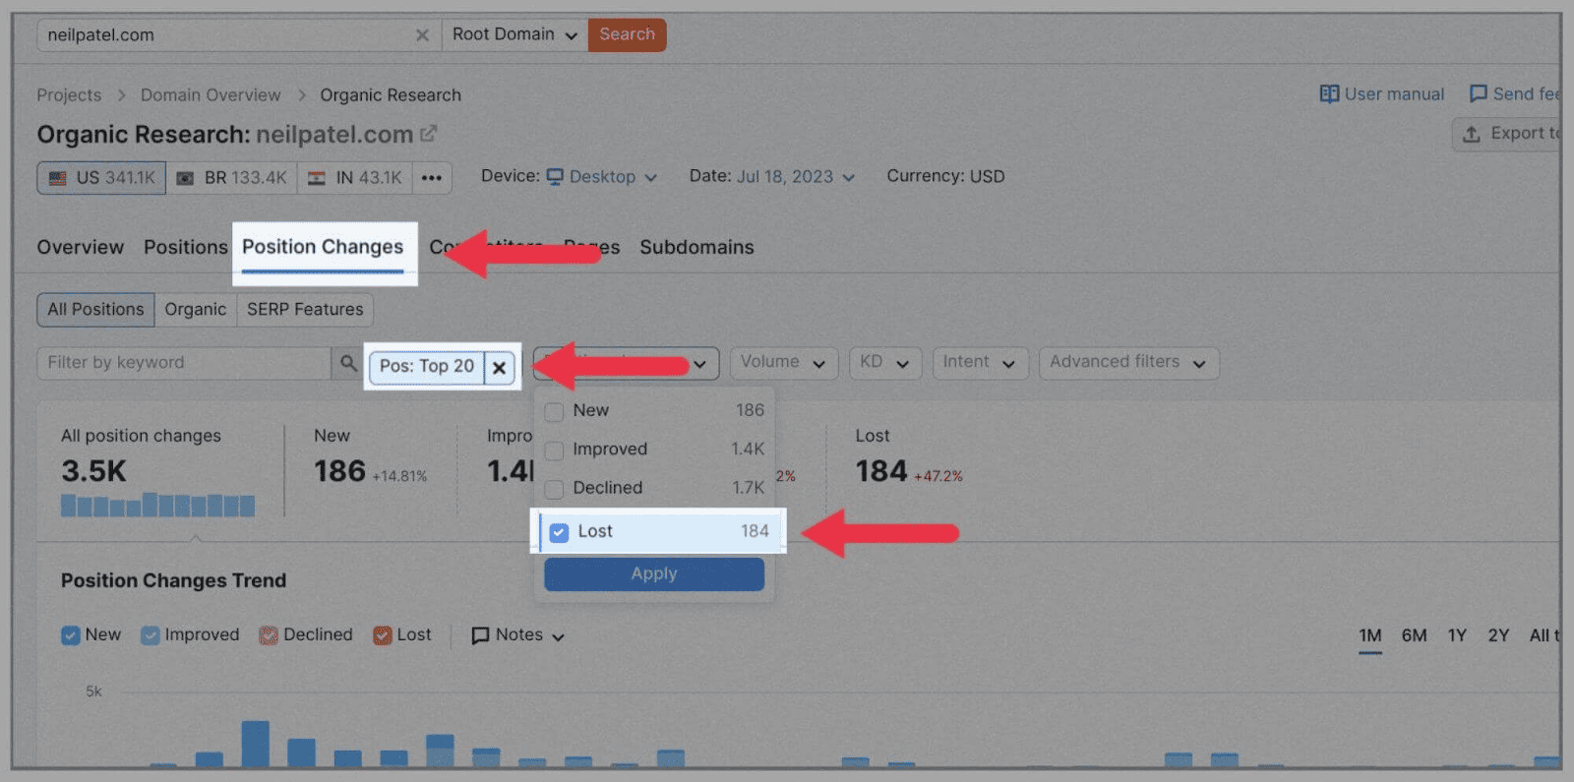1574x782 pixels.
Task: Clear the neilpatel.com search field
Action: tap(422, 35)
